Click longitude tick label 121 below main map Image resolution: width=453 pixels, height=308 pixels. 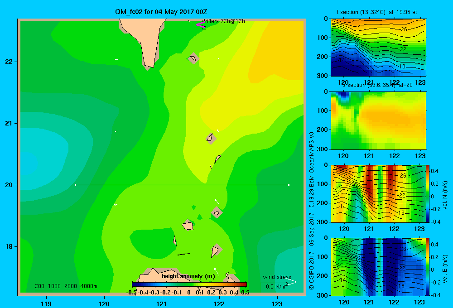162,303
